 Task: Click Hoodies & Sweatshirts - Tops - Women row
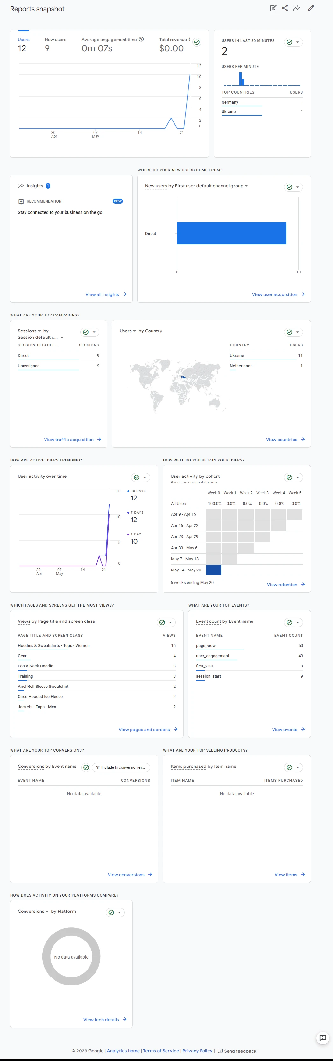(53, 645)
